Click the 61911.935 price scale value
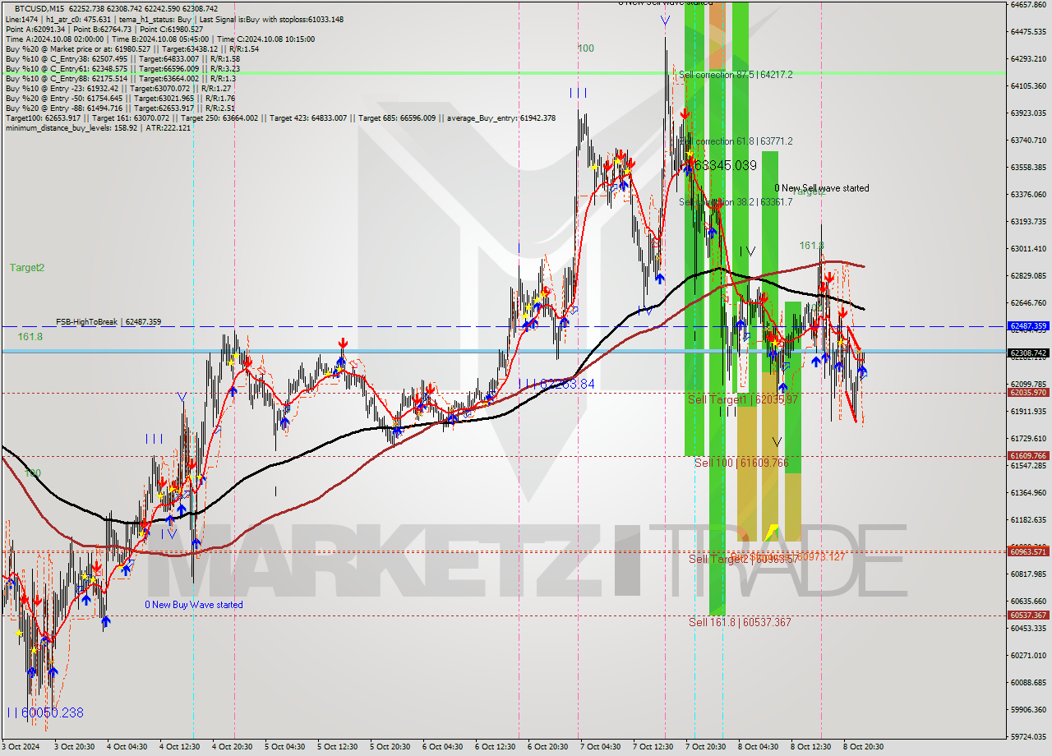This screenshot has height=756, width=1052. [1028, 411]
